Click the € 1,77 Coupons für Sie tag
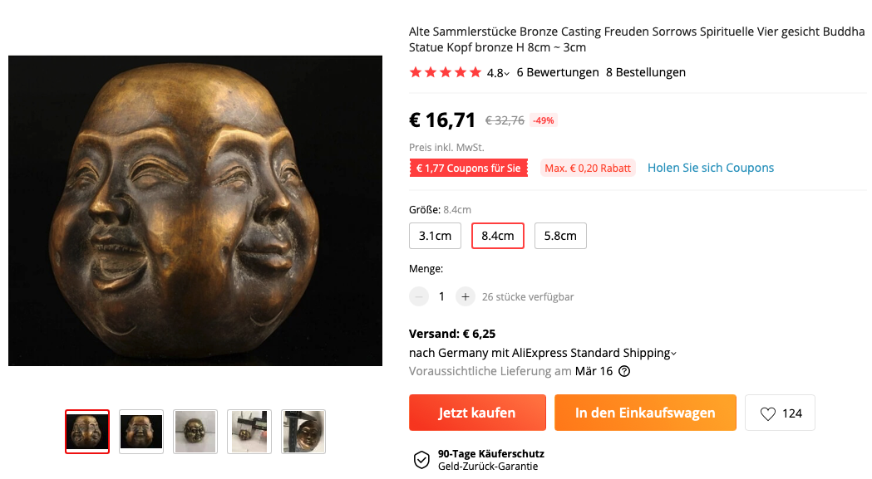 pyautogui.click(x=469, y=169)
